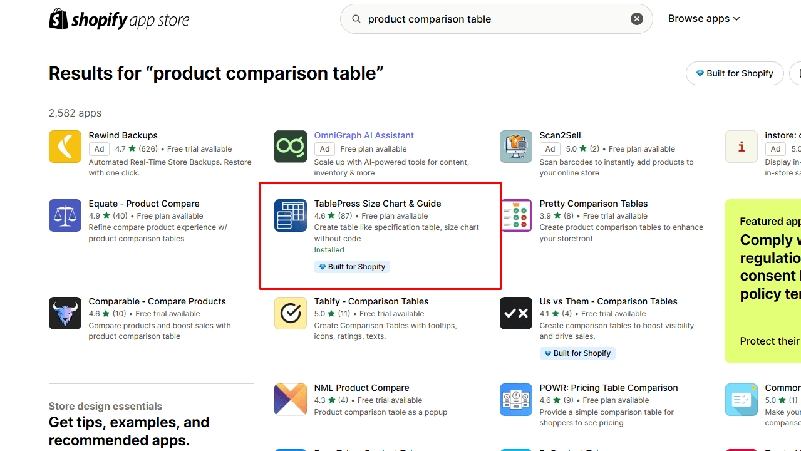801x451 pixels.
Task: Click the 5.0 (11) rating of Tabify
Action: pos(332,314)
